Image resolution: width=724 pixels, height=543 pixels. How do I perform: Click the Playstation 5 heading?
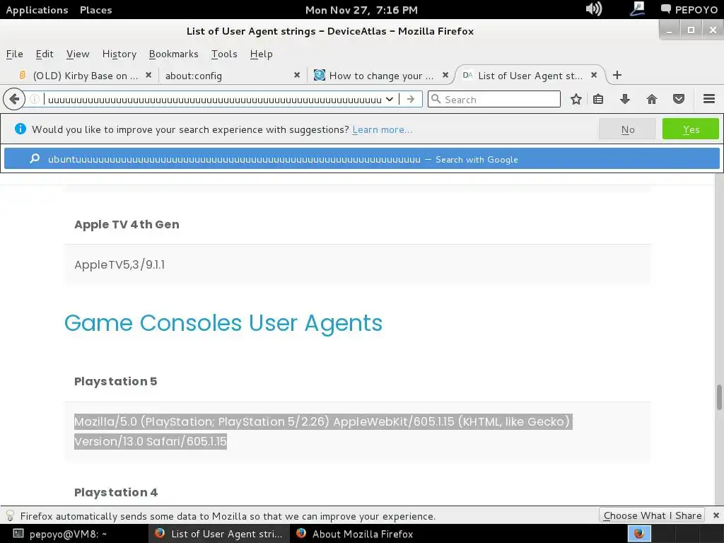point(115,381)
